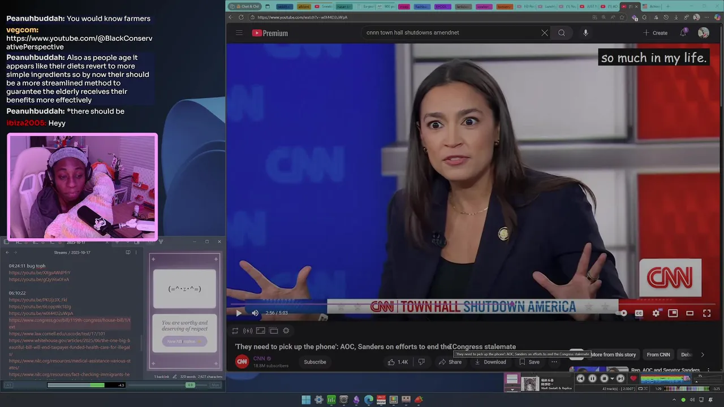Save the video to a playlist
The height and width of the screenshot is (407, 724).
(529, 362)
